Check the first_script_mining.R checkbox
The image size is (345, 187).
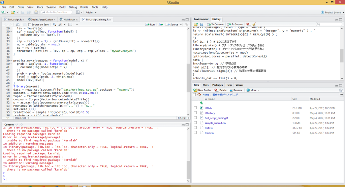click(x=195, y=118)
